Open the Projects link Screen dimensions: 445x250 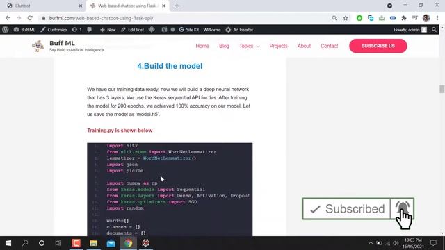tap(278, 46)
